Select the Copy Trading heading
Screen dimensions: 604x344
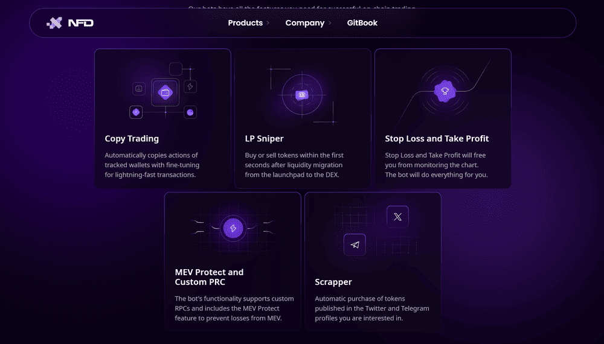click(x=132, y=139)
